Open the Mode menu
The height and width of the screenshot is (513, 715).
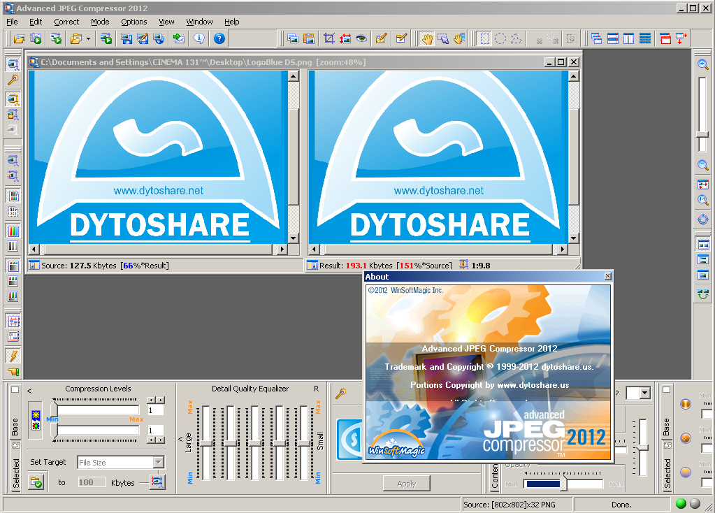pos(100,22)
